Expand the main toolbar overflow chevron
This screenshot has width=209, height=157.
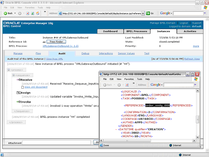[45, 12]
